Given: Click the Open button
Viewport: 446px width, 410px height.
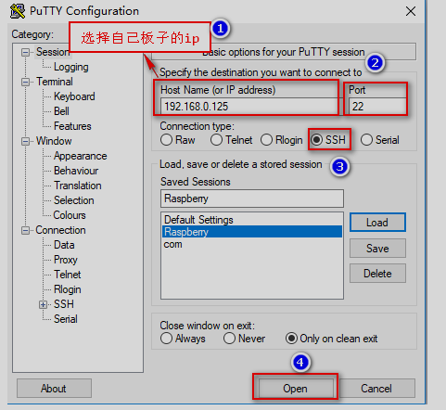Looking at the screenshot, I should click(x=296, y=389).
